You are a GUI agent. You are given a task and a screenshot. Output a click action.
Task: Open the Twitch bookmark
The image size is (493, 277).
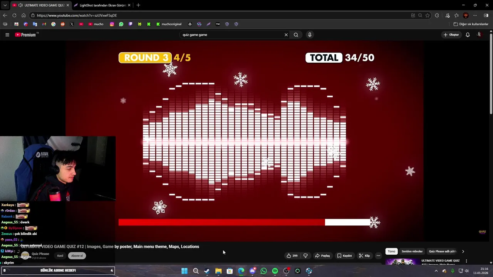coord(130,24)
